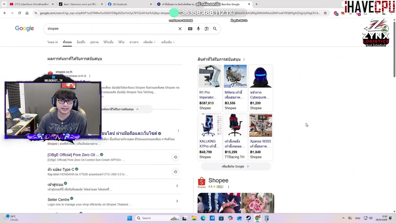Viewport: 396px width, 223px height.
Task: Go to the Google logo home
Action: 24,28
